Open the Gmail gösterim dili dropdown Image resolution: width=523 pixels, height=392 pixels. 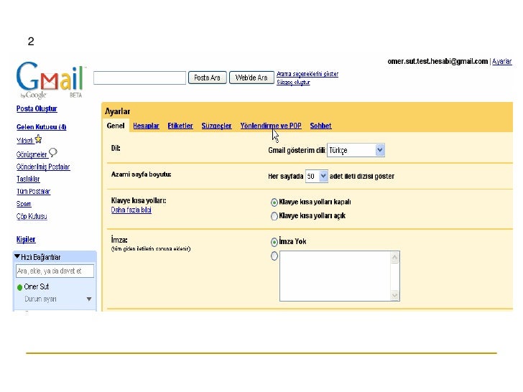pyautogui.click(x=356, y=150)
